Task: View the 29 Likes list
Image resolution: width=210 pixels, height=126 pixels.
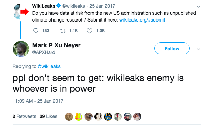Action: (x=48, y=116)
